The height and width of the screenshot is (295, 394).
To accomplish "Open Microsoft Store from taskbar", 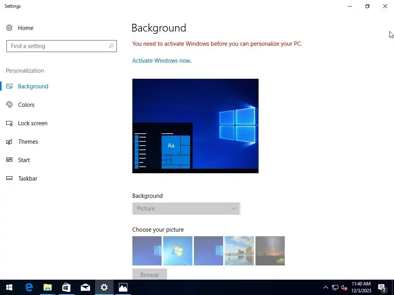I will 66,287.
